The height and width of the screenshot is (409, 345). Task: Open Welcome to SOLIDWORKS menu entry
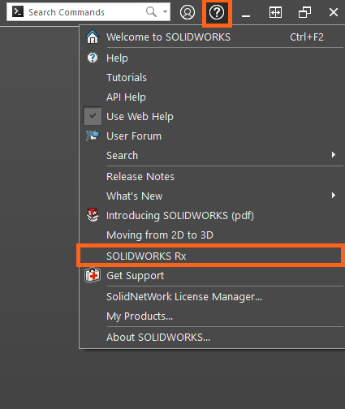pos(212,37)
